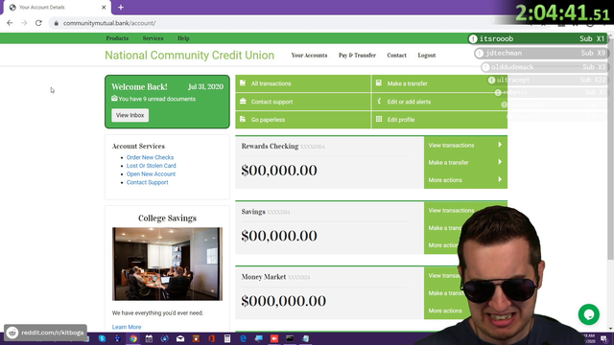This screenshot has height=345, width=614.
Task: Click National Community Credit Union logo
Action: point(190,56)
